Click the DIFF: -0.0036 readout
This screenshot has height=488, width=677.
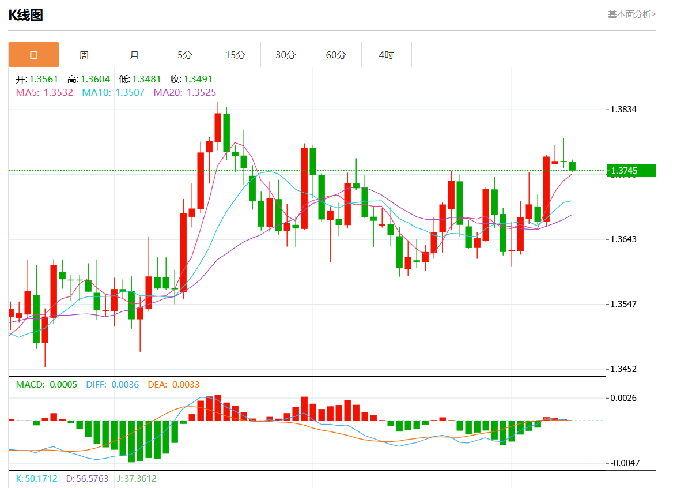(x=112, y=385)
